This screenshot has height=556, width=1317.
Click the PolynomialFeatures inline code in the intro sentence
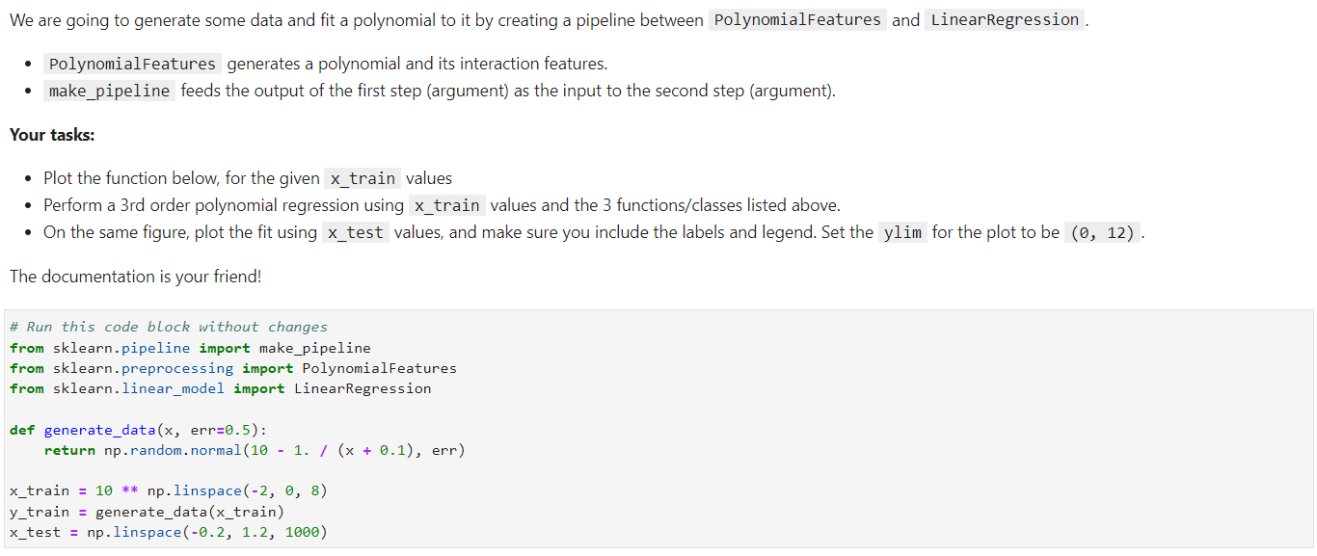(796, 19)
